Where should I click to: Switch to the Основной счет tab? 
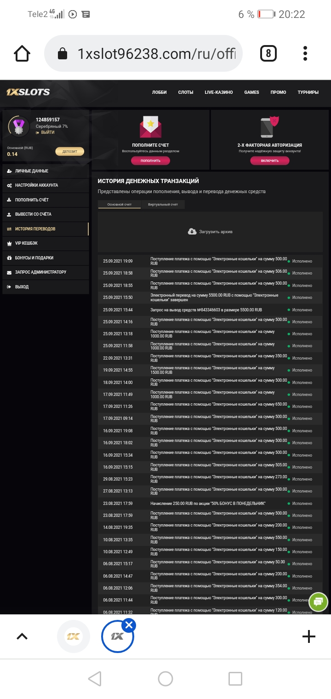click(x=119, y=204)
